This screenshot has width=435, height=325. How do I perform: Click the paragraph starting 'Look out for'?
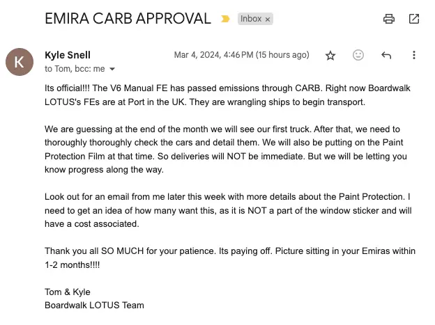[228, 210]
